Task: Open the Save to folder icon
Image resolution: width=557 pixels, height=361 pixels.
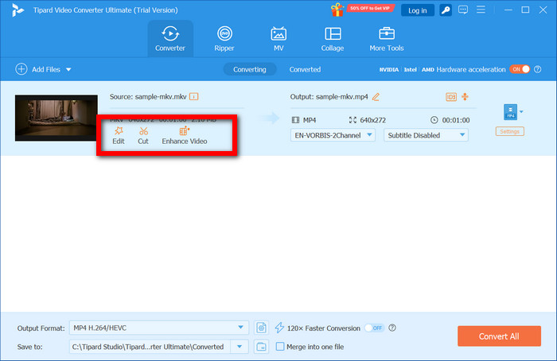Action: click(262, 347)
